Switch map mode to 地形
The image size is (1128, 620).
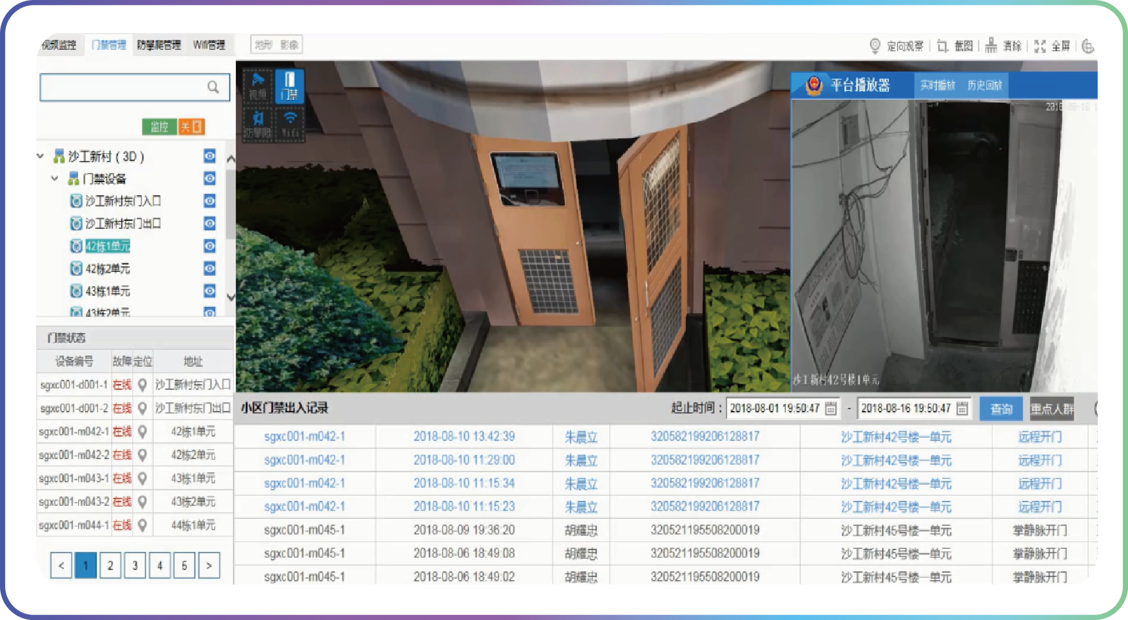[x=263, y=45]
